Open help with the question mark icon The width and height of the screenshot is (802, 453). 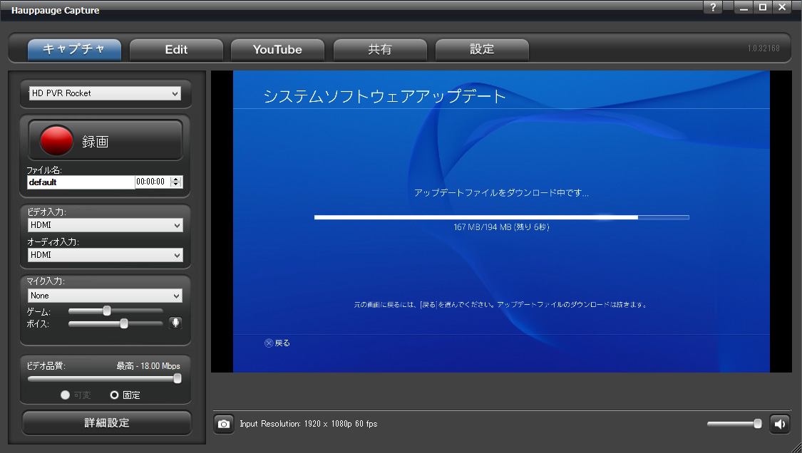tap(712, 7)
